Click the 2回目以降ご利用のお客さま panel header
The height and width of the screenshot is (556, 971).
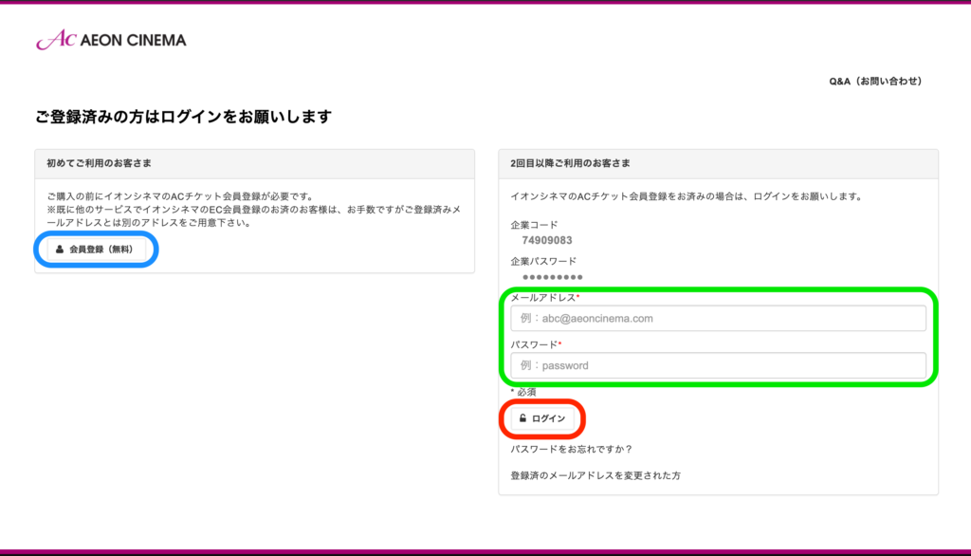coord(719,163)
